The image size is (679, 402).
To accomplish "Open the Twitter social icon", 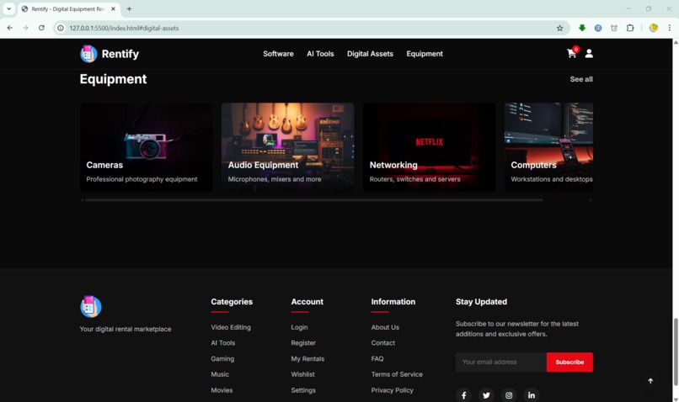I will 486,395.
